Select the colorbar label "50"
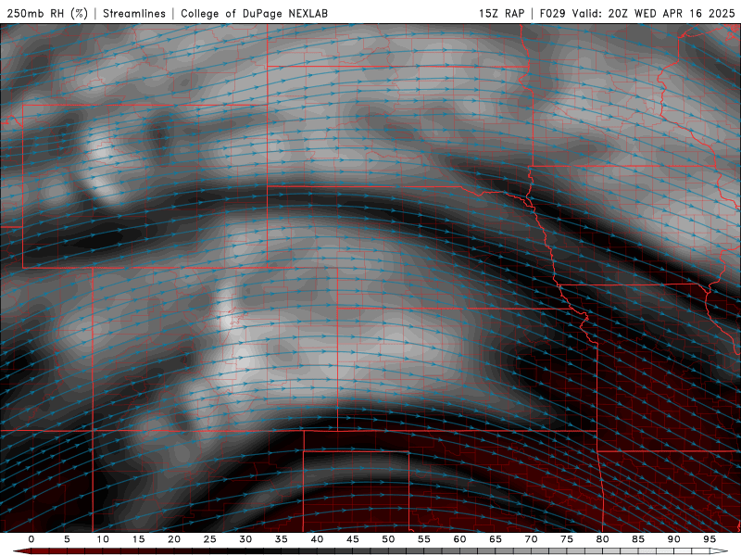741x556 pixels. 388,539
